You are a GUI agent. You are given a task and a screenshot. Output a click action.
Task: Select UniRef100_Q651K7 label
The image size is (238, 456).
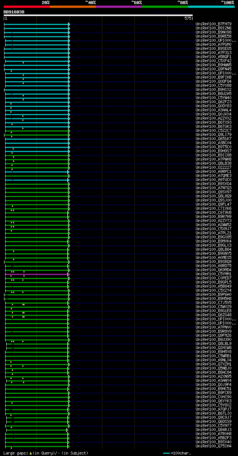click(x=213, y=139)
